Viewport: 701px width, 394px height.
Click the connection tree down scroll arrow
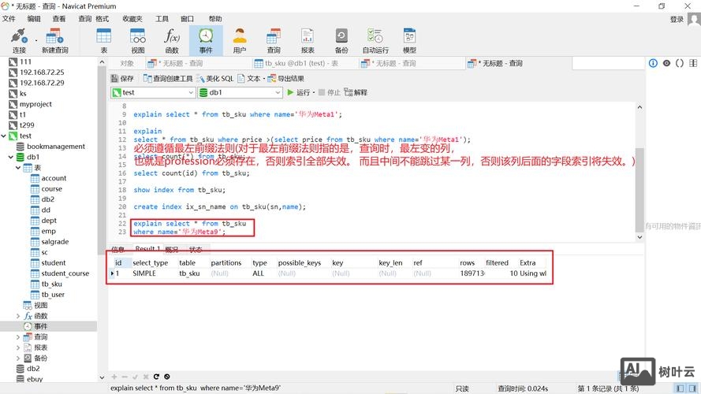[102, 377]
